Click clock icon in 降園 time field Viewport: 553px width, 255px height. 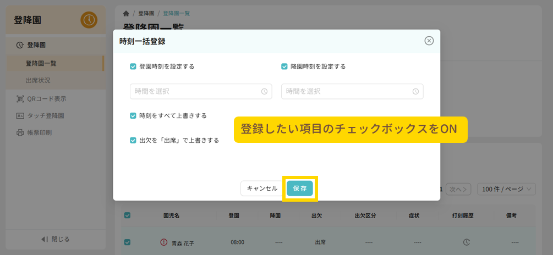click(x=415, y=91)
